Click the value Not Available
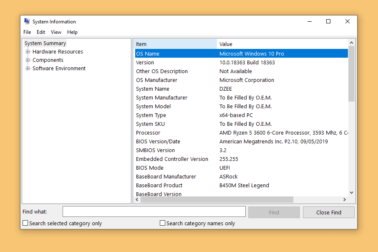378x252 pixels. (x=236, y=71)
